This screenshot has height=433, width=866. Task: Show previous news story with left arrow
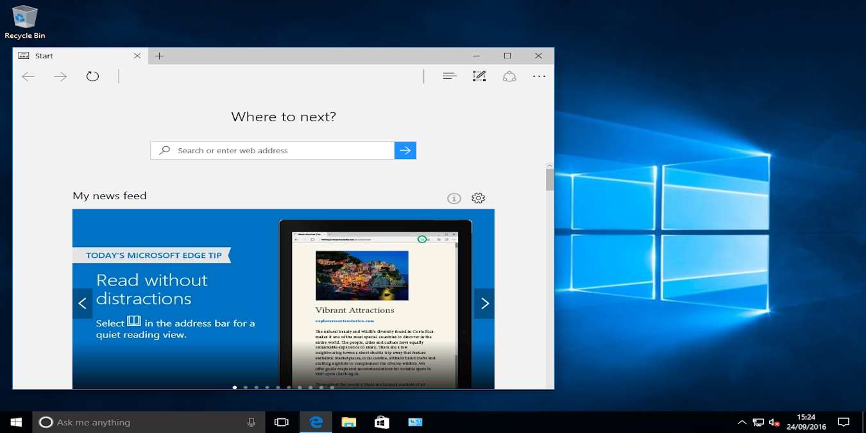pos(82,303)
